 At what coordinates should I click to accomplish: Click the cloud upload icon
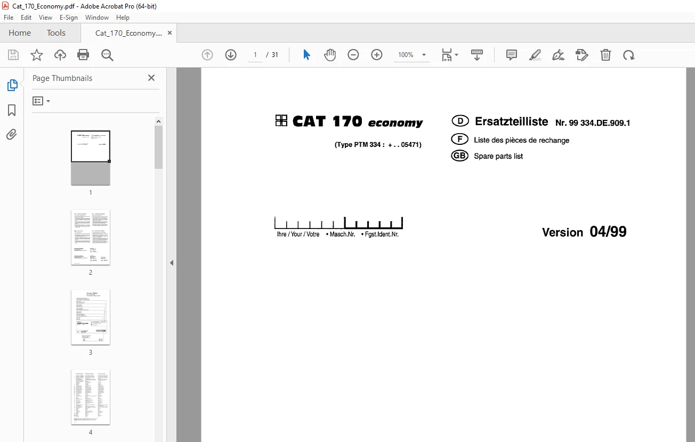[x=60, y=55]
